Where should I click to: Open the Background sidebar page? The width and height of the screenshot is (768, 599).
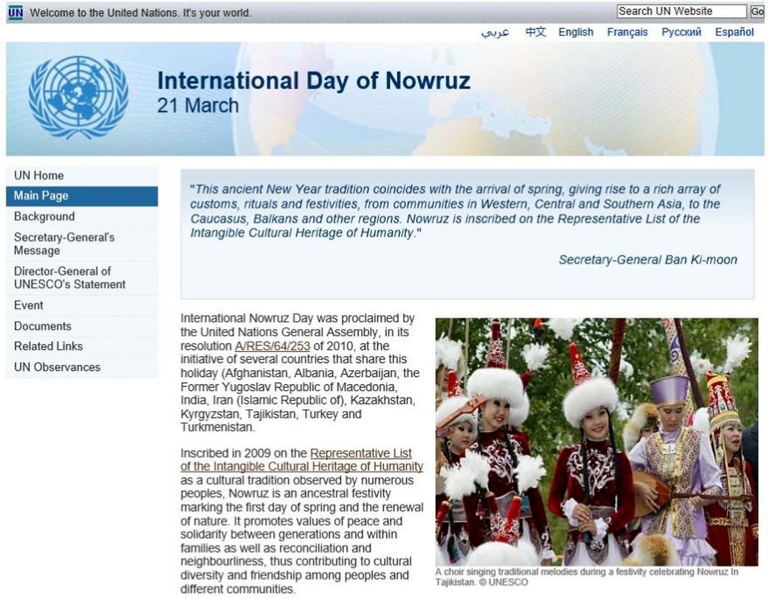pyautogui.click(x=44, y=216)
